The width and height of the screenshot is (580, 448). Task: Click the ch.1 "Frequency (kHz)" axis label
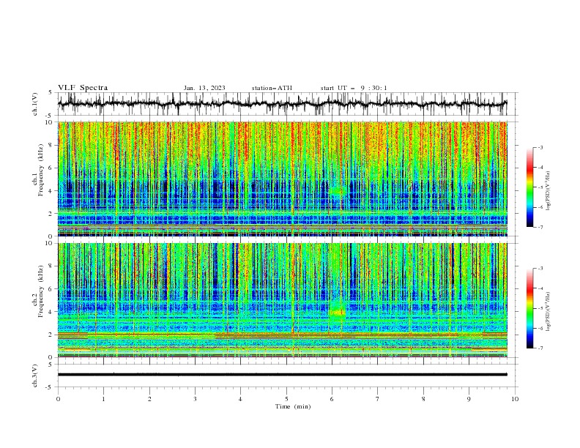pyautogui.click(x=41, y=171)
